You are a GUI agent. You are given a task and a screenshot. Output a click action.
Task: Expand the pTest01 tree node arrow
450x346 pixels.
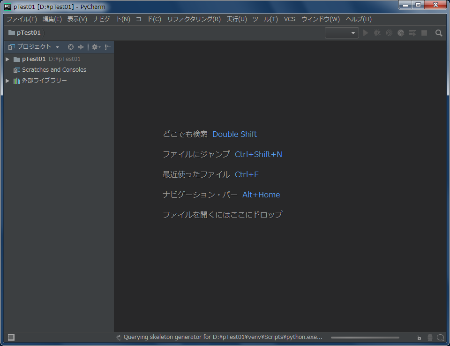pyautogui.click(x=7, y=59)
